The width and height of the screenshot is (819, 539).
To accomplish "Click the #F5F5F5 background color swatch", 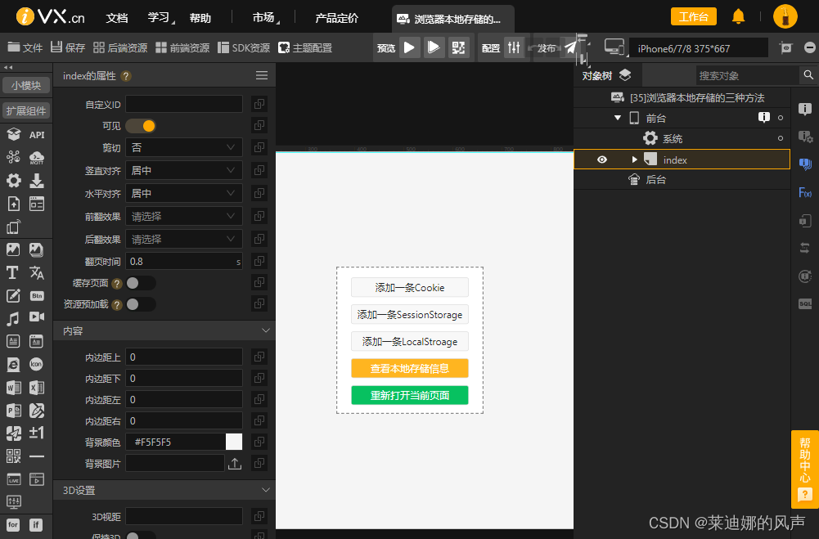I will 233,442.
